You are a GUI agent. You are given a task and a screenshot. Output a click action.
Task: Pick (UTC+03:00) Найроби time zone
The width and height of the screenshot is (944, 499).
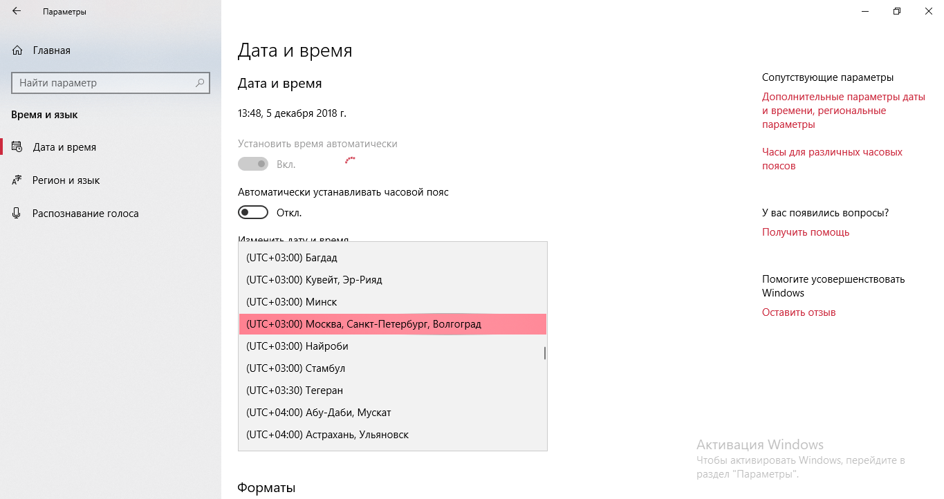[x=393, y=346]
